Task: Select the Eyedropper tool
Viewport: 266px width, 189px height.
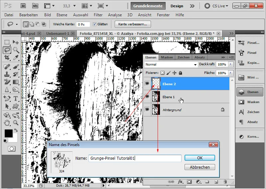Action: coord(16,58)
